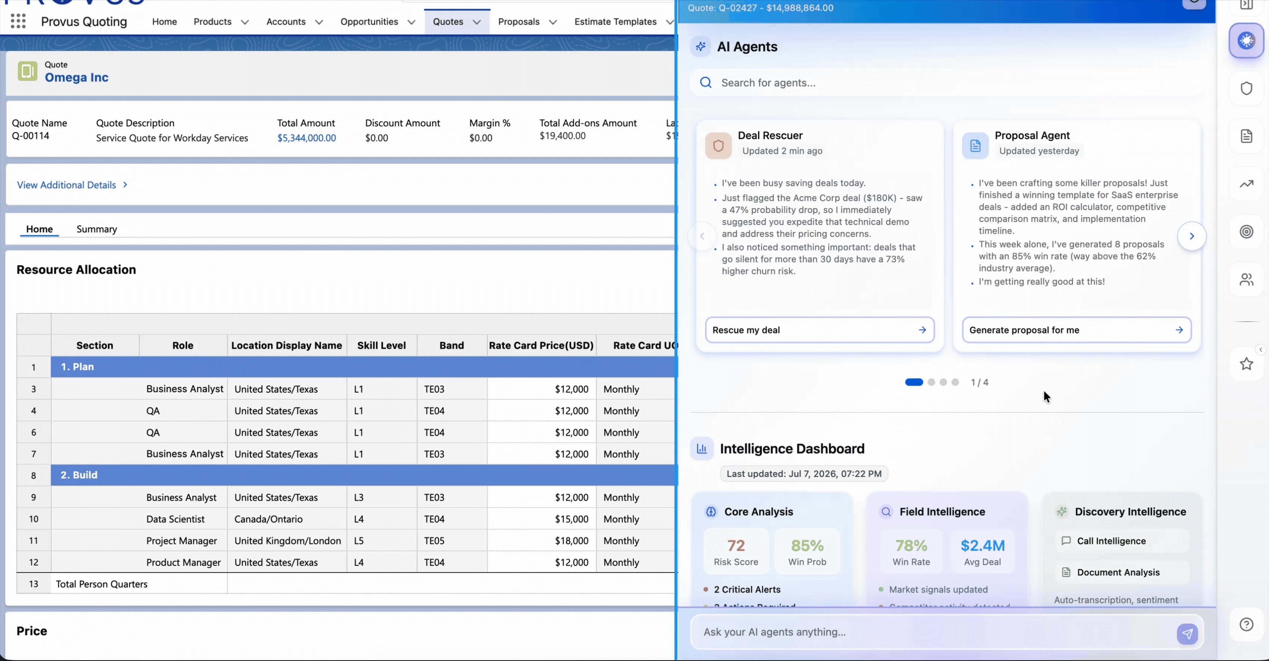The height and width of the screenshot is (661, 1269).
Task: Select the document icon in right sidebar
Action: [x=1246, y=136]
